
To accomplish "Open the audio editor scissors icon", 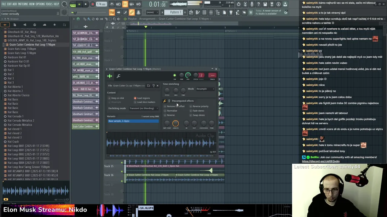I will point(245,4).
